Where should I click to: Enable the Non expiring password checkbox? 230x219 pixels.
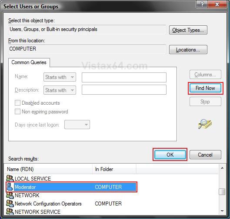coord(17,112)
